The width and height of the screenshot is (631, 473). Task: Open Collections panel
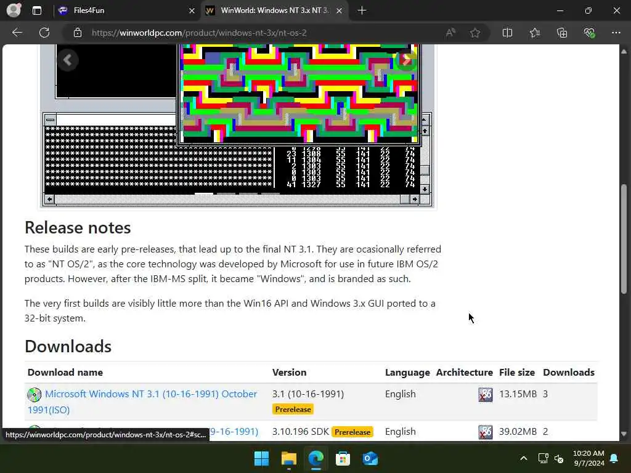(562, 33)
